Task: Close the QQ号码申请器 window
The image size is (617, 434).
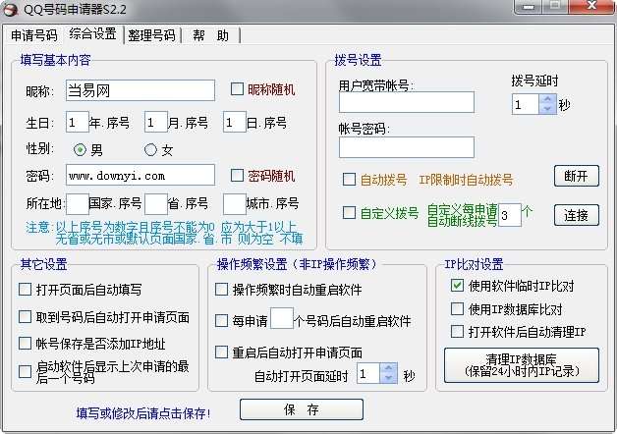Action: tap(592, 6)
